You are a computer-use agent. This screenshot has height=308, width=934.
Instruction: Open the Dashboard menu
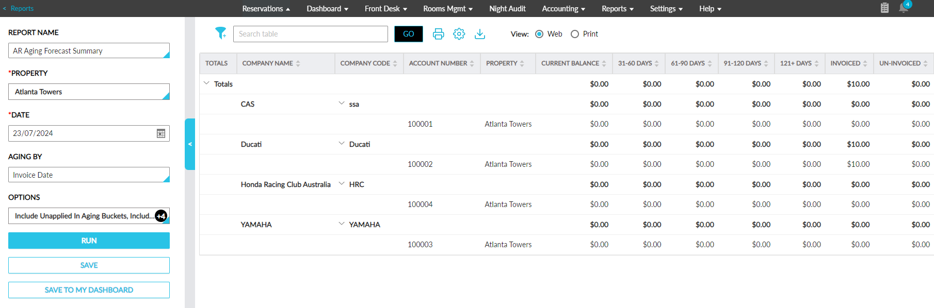[x=327, y=9]
